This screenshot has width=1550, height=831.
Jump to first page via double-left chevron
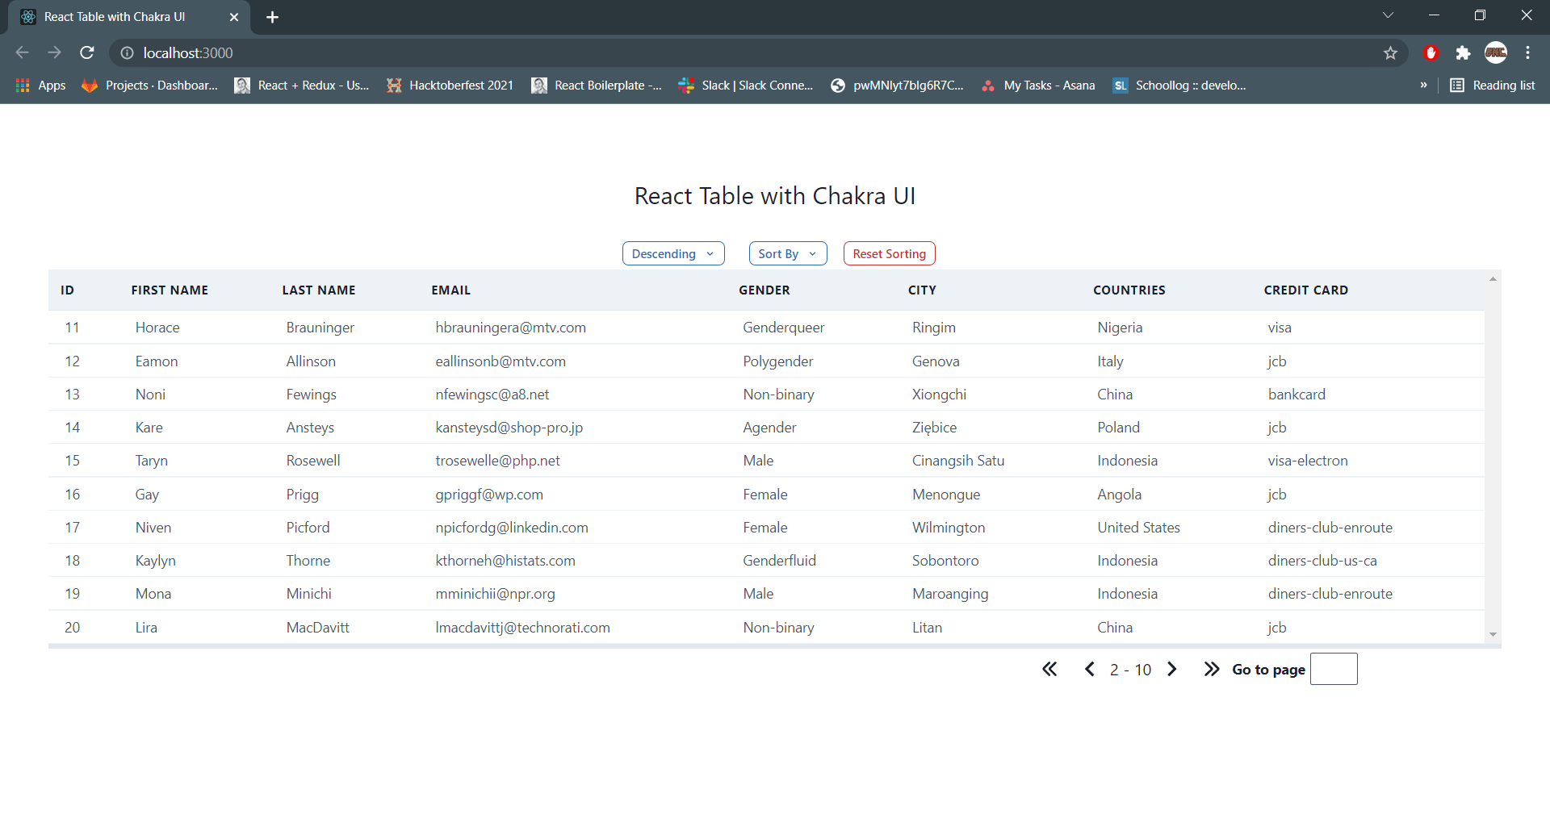pos(1049,669)
